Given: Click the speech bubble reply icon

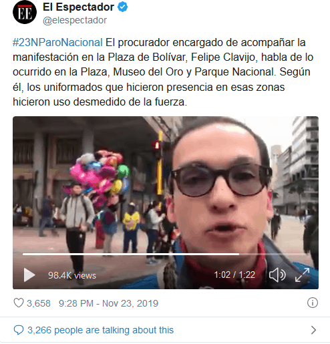Looking at the screenshot, I should (19, 330).
